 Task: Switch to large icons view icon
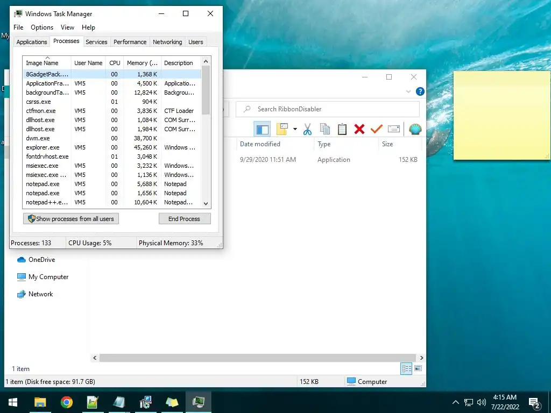coord(418,368)
